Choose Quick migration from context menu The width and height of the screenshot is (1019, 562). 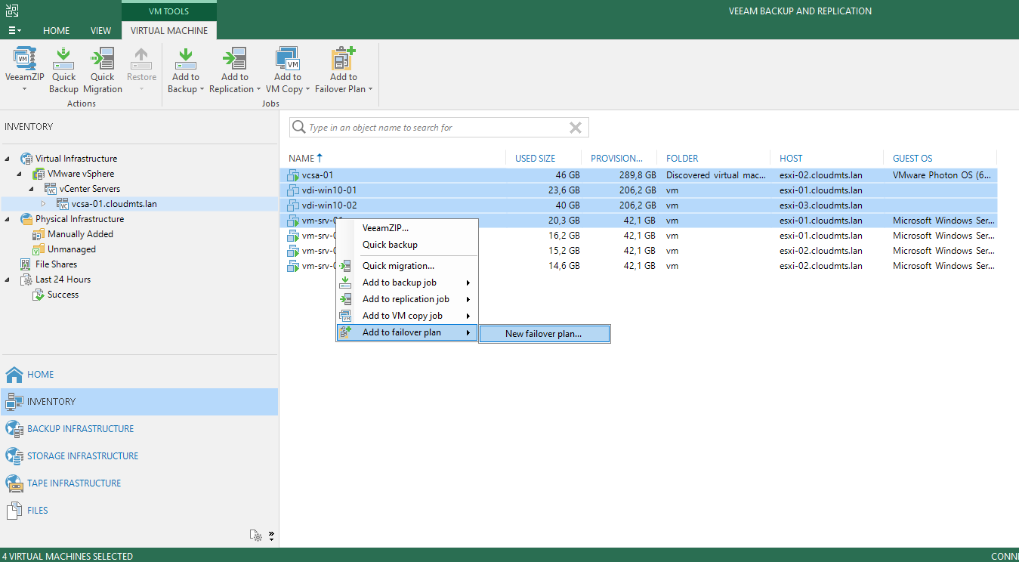[398, 266]
